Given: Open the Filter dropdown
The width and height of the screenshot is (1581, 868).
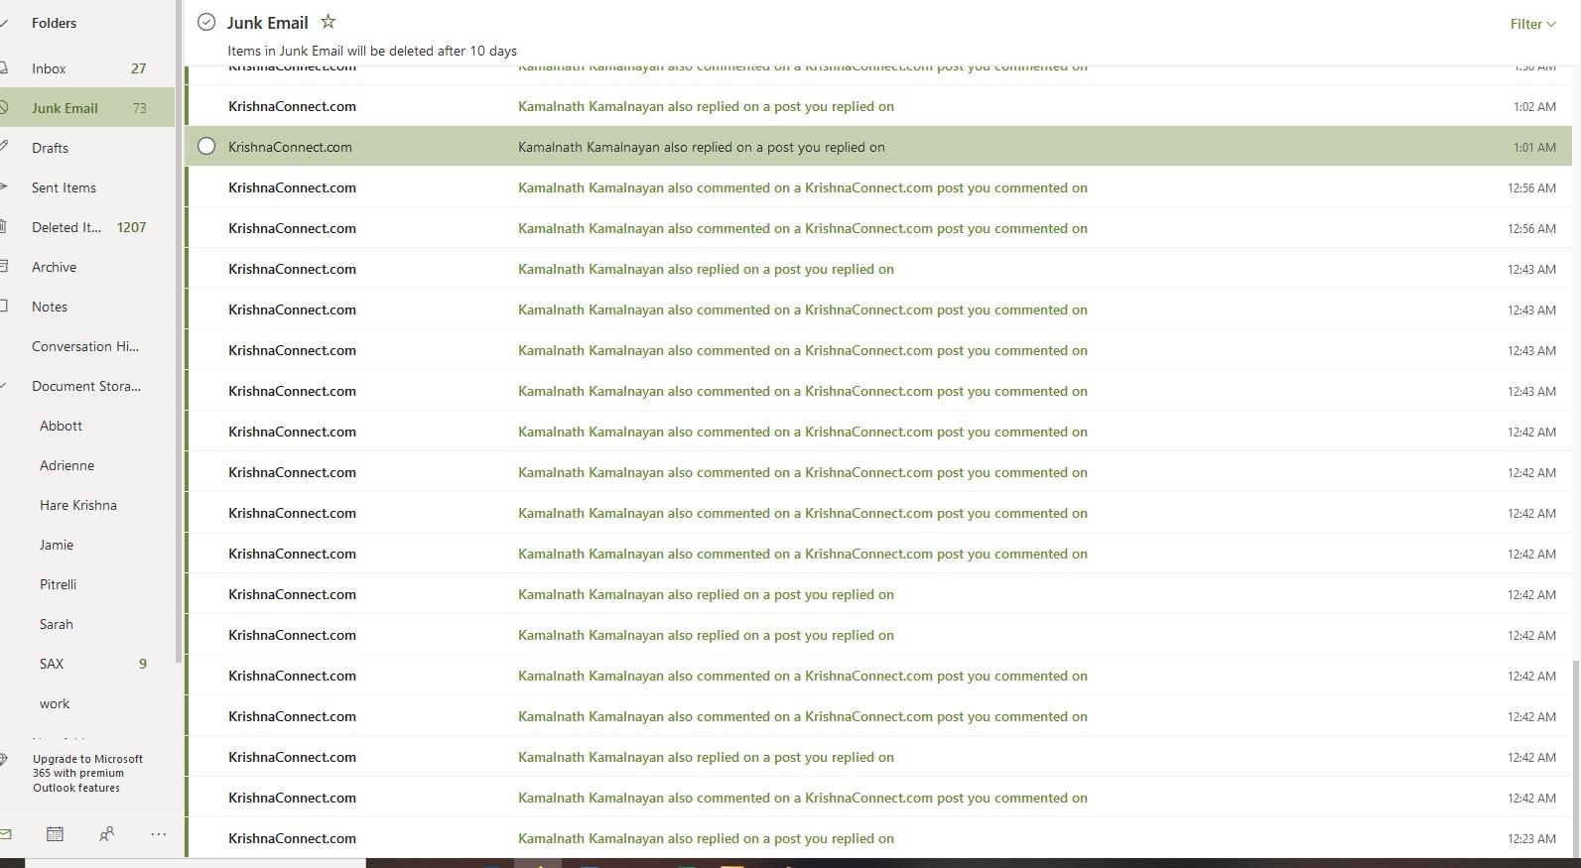Looking at the screenshot, I should coord(1532,24).
